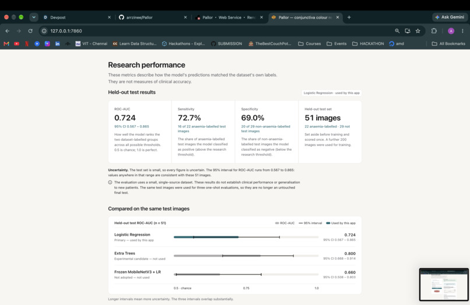470x305 pixels.
Task: Click '22 anaemia-labelled · 29 not' text
Action: pos(327,126)
